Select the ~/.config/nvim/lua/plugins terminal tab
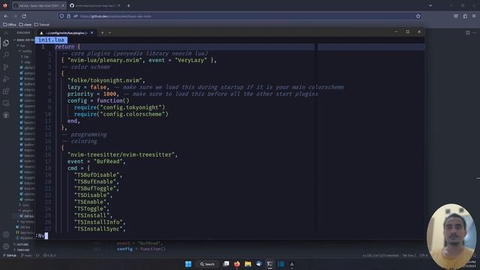Viewport: 480px width, 270px height. click(67, 33)
